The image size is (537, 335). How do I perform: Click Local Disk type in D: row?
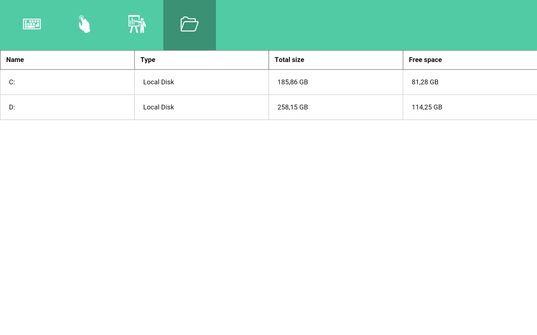(x=158, y=107)
